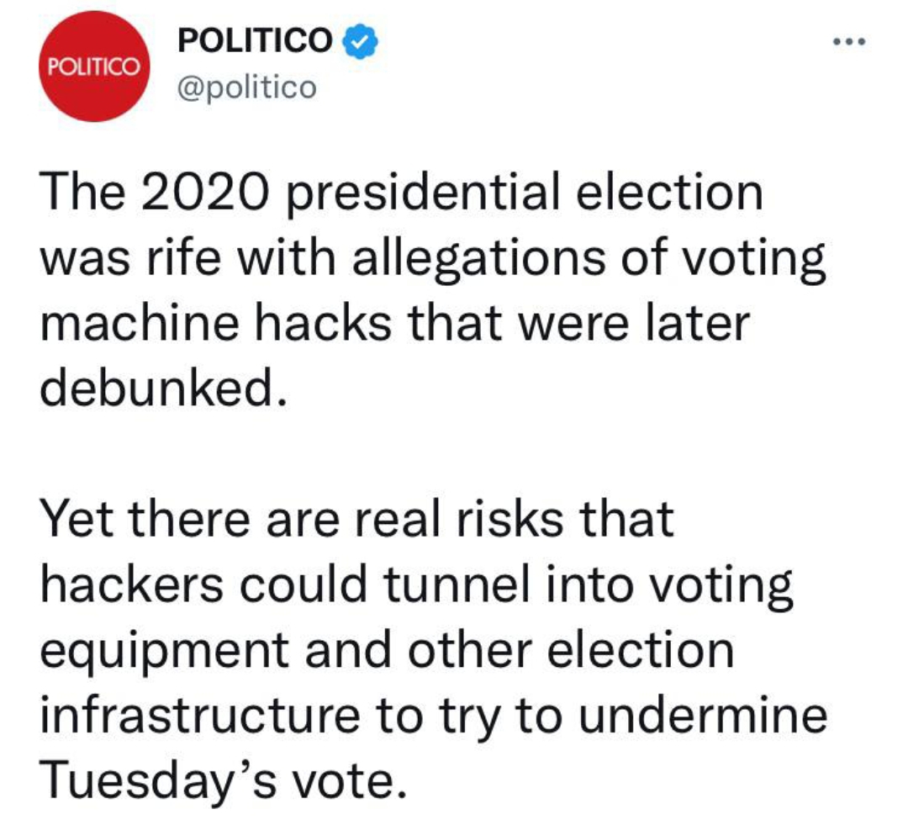
Task: Click the second paragraph starting with 'Yet there'
Action: [433, 649]
